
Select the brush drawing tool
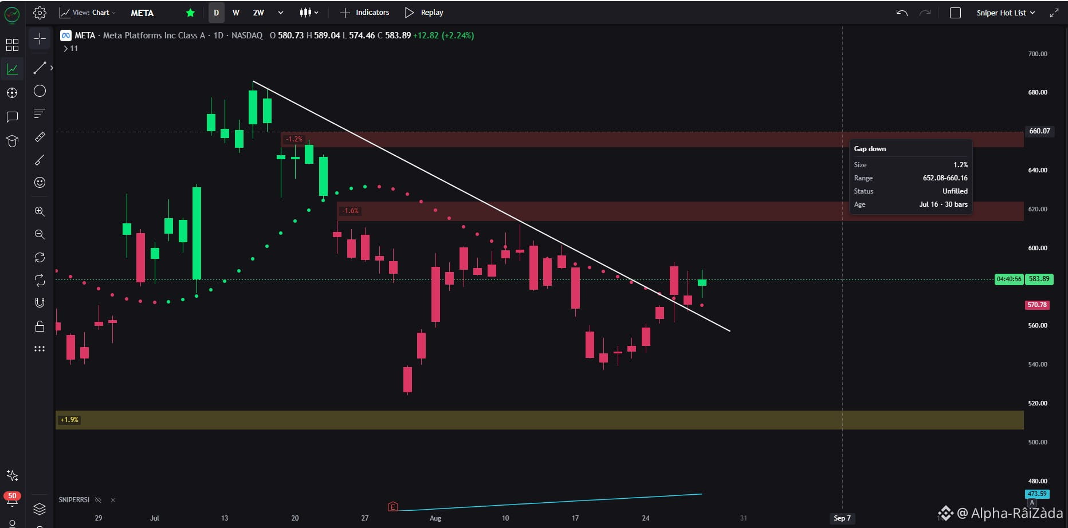pyautogui.click(x=40, y=160)
